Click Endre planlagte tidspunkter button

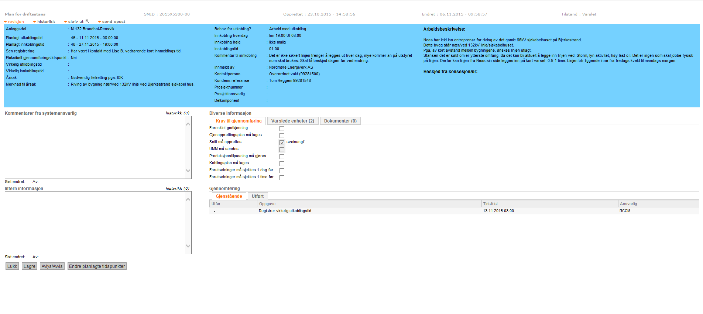click(97, 266)
